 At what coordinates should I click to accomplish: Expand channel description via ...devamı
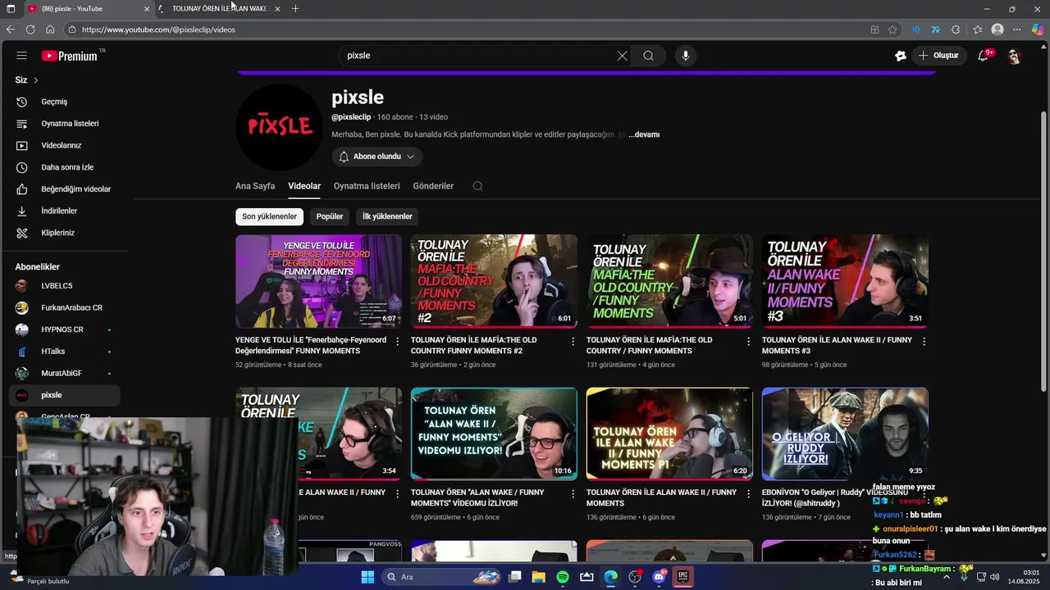pos(644,134)
